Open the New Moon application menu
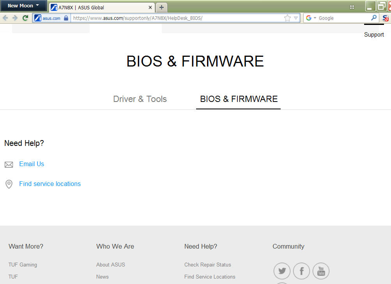Viewport: 391px width, 284px height. coord(23,5)
